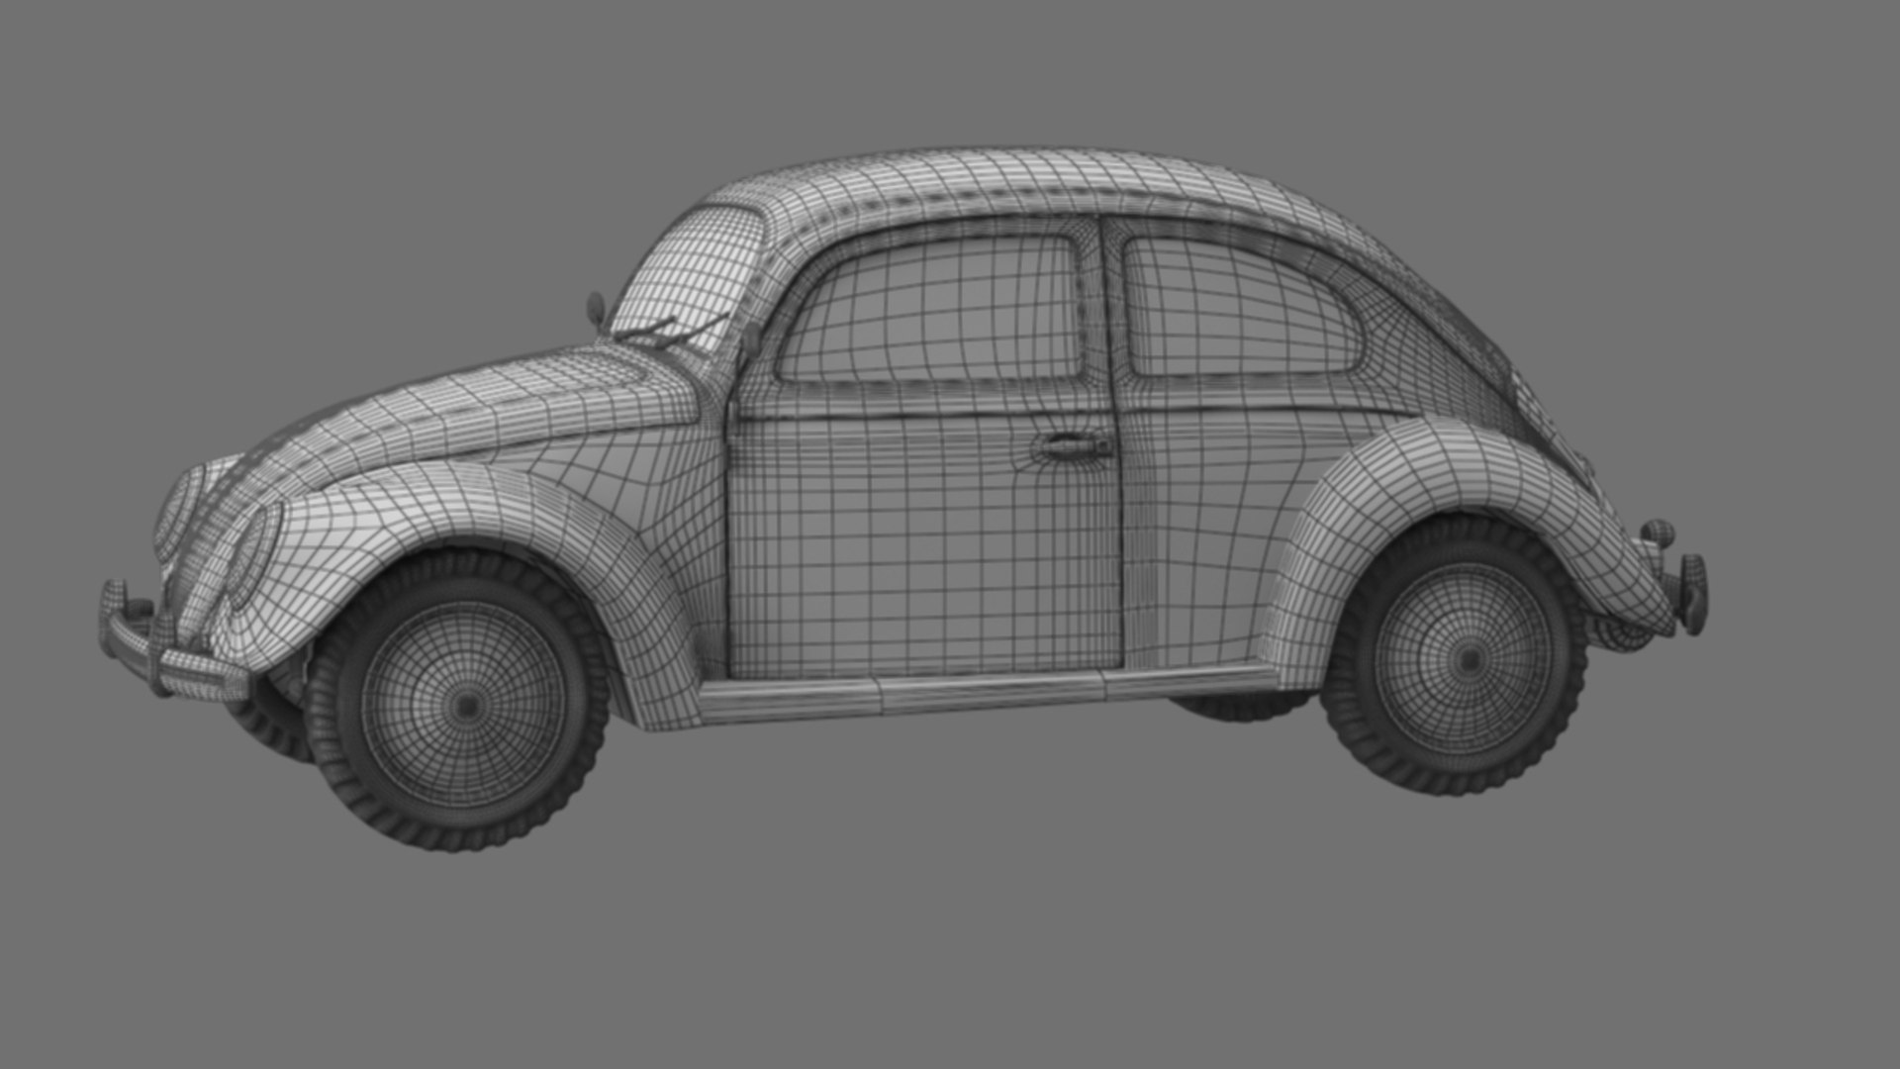Click the front door window of the car

(930, 309)
